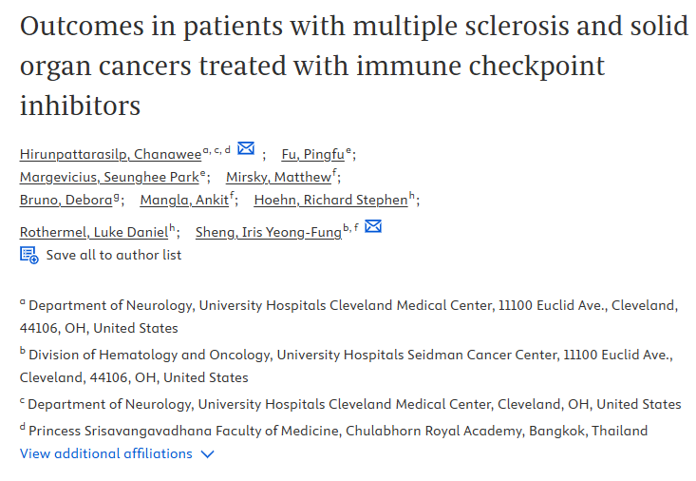Open author Mirsky, Matthew profile
The height and width of the screenshot is (481, 696).
point(278,177)
